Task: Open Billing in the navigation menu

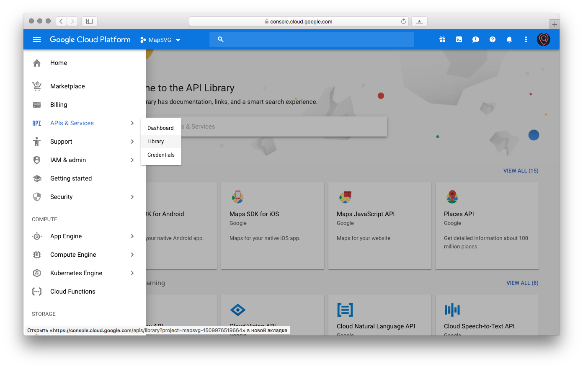Action: [x=85, y=105]
